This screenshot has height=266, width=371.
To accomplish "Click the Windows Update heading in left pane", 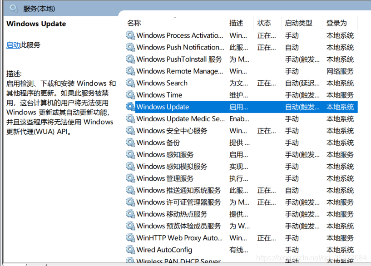I will click(x=36, y=24).
